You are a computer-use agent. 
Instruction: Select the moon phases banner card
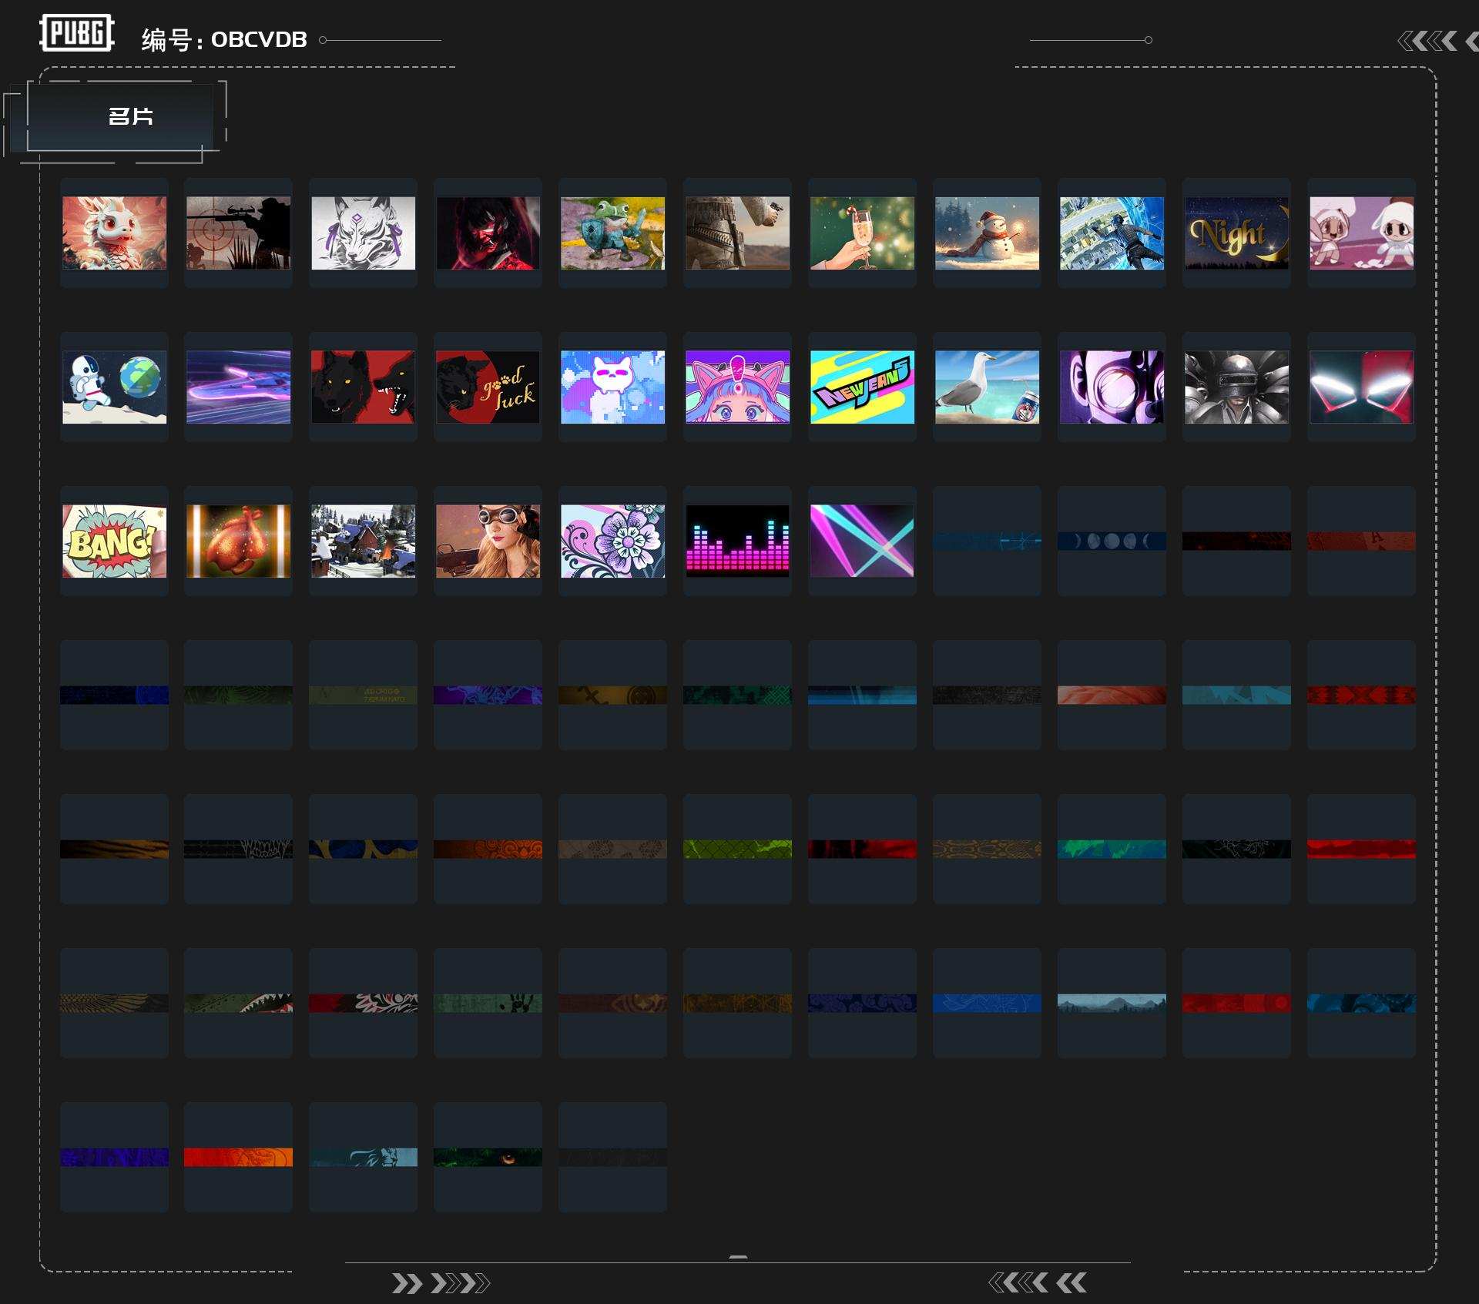(1112, 541)
